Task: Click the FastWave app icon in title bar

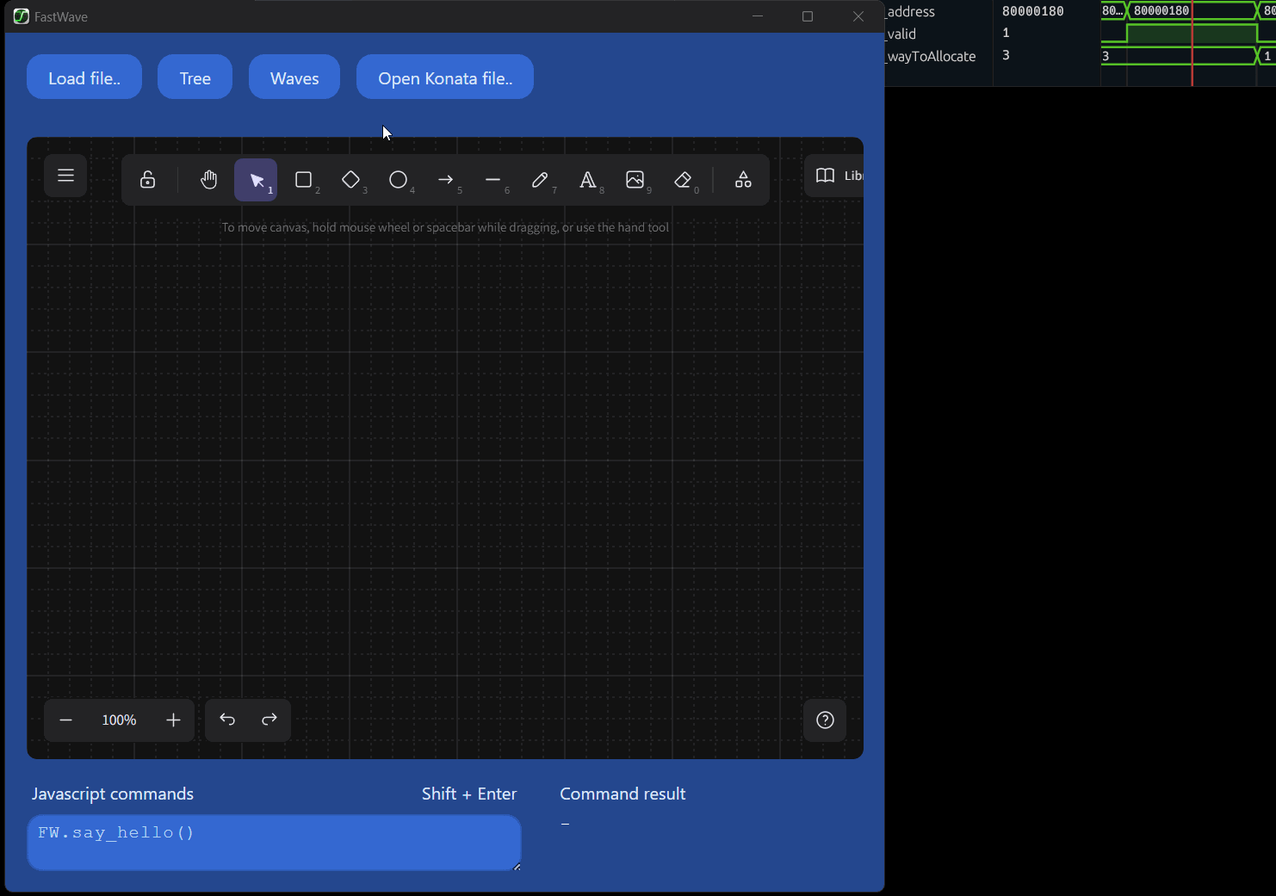Action: click(x=22, y=16)
